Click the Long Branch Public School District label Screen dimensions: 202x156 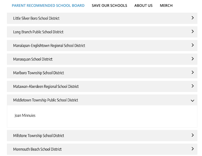pyautogui.click(x=38, y=32)
